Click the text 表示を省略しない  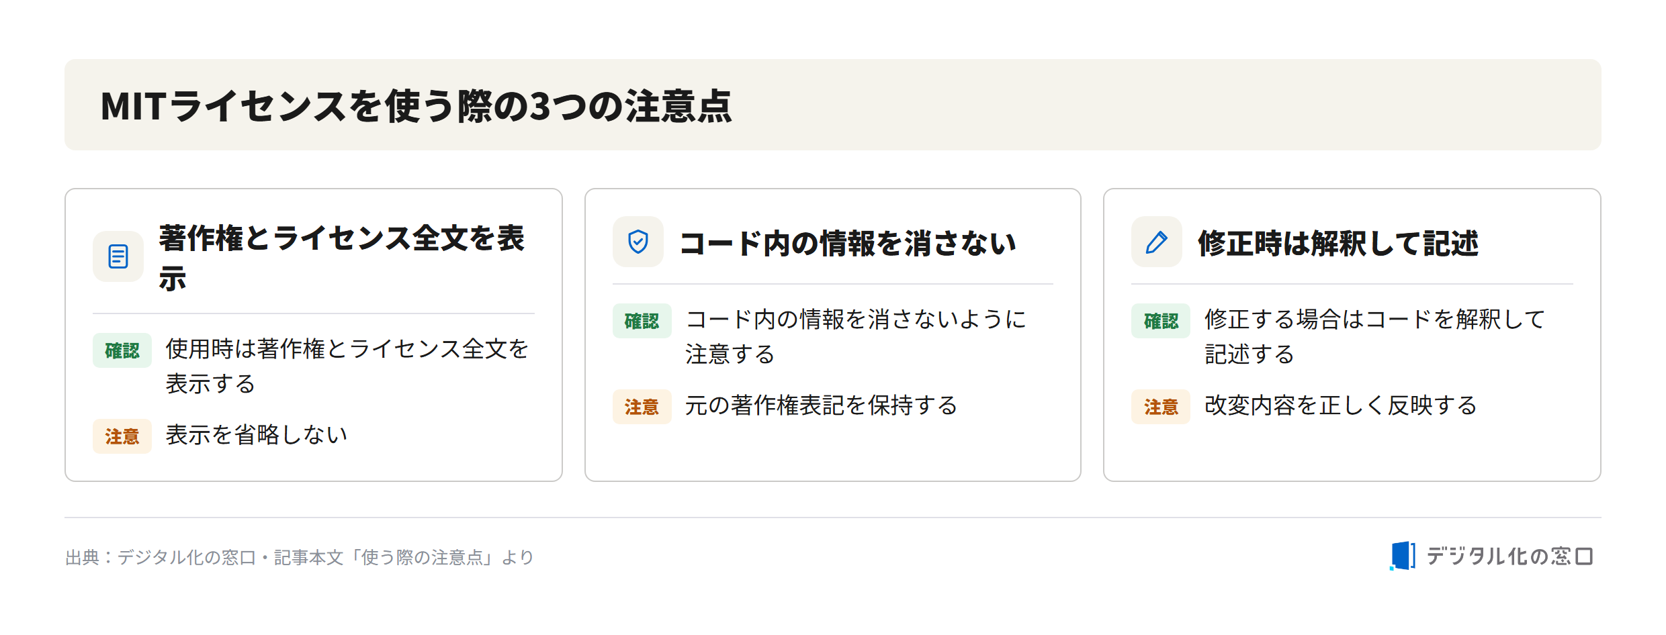click(256, 435)
